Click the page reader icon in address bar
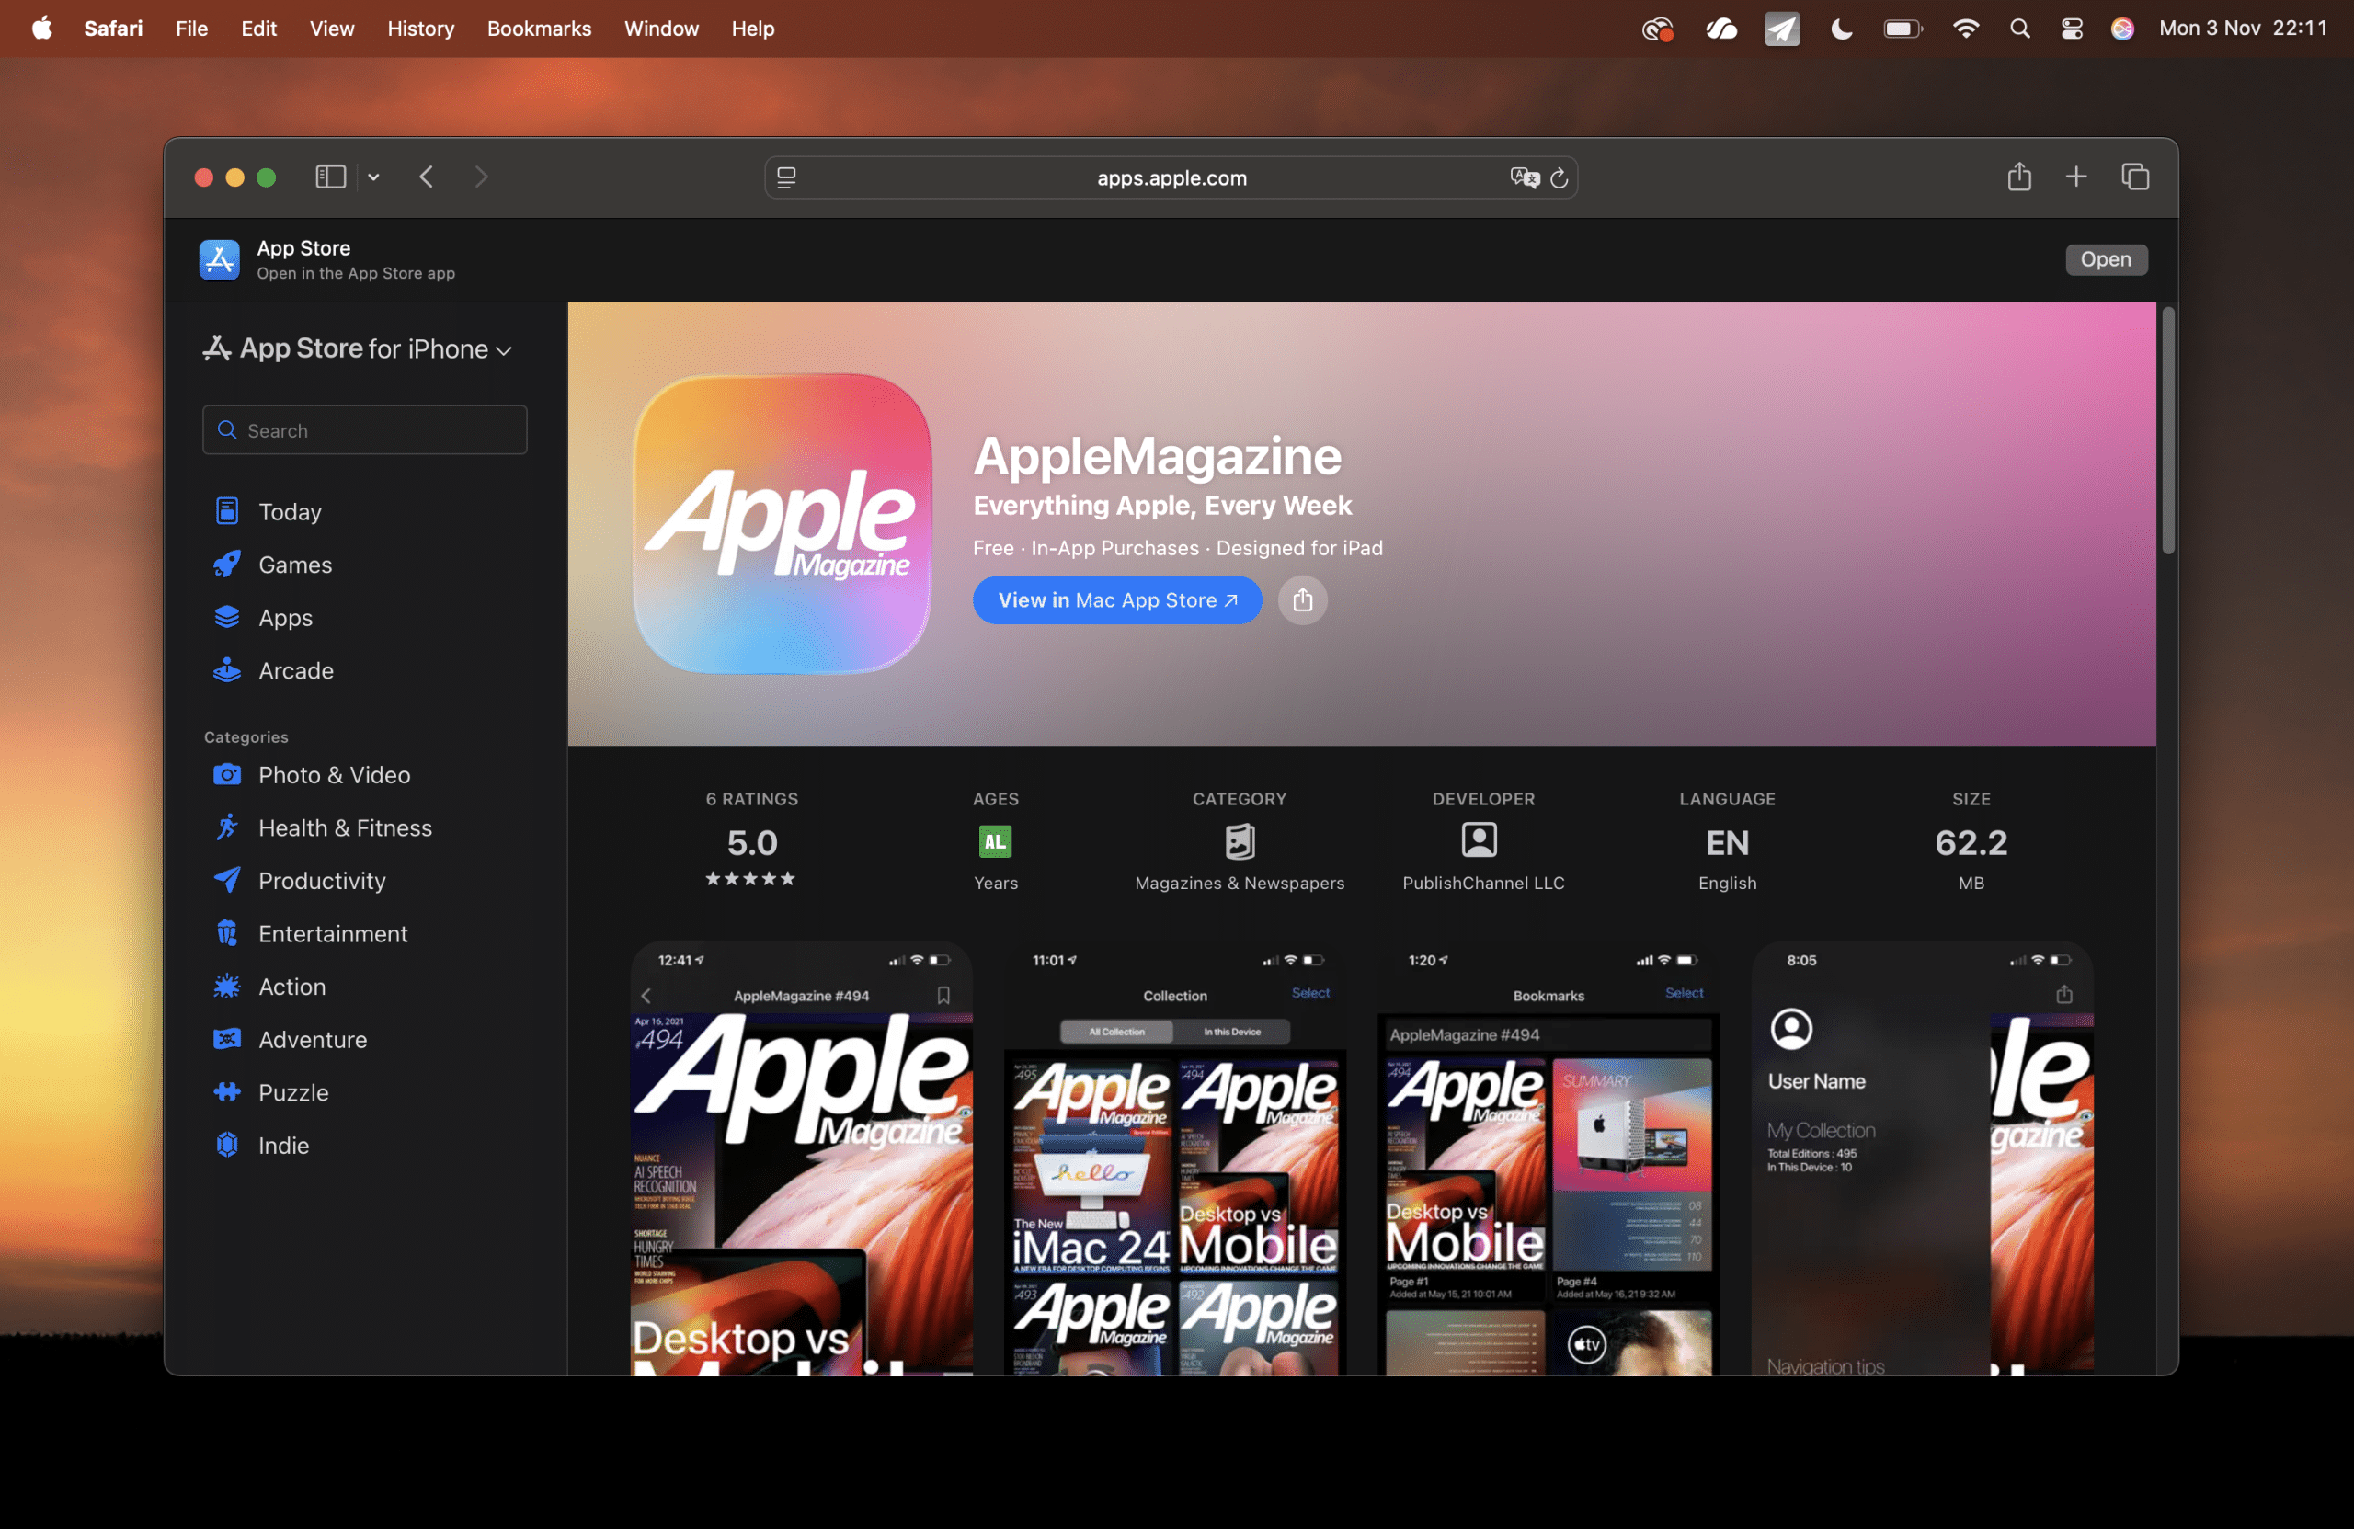Viewport: 2354px width, 1529px height. (786, 178)
